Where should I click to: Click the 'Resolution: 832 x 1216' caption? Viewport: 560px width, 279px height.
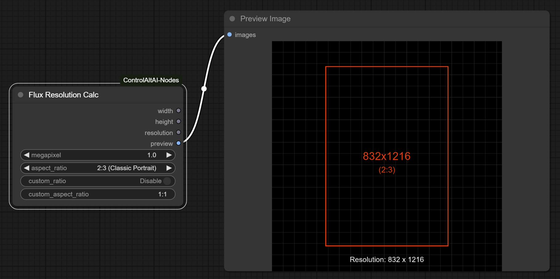387,260
